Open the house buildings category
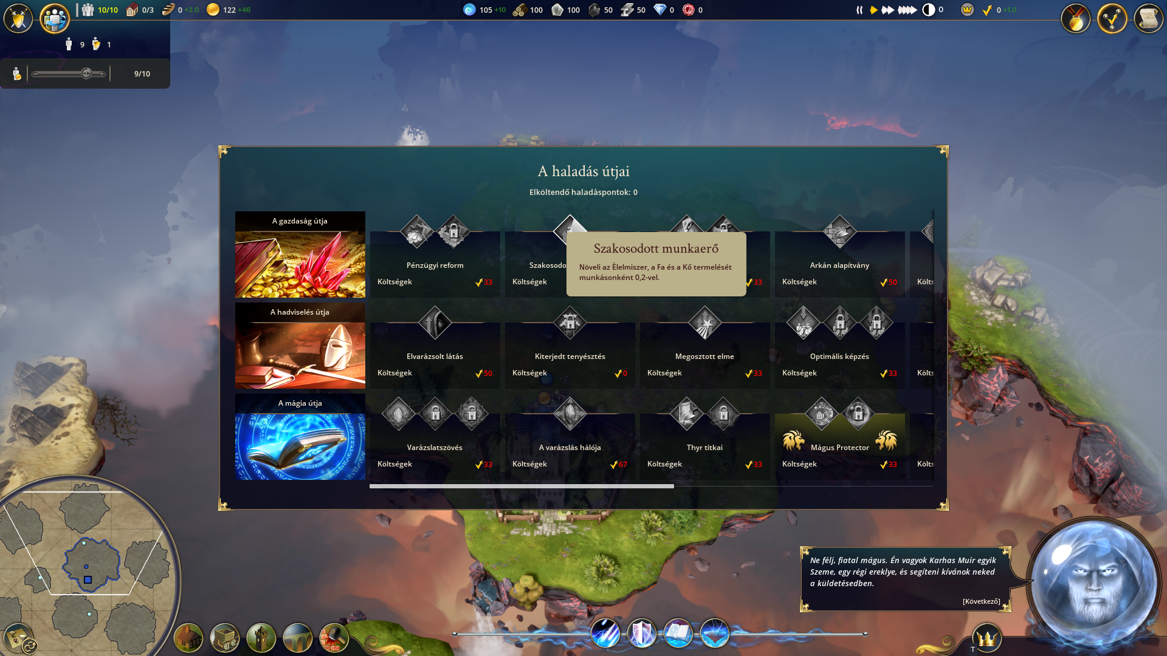The height and width of the screenshot is (656, 1167). click(188, 638)
